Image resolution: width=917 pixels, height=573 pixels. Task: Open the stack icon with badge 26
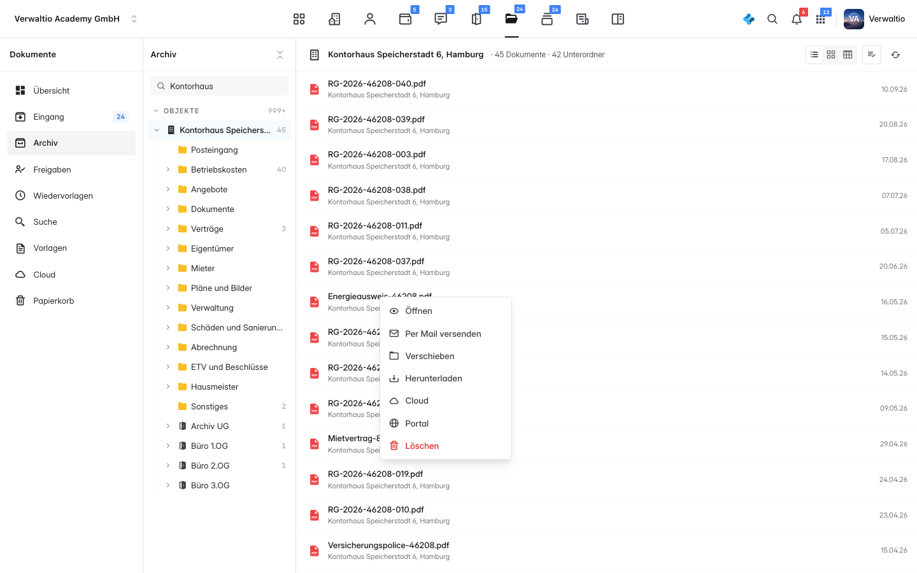pyautogui.click(x=547, y=19)
